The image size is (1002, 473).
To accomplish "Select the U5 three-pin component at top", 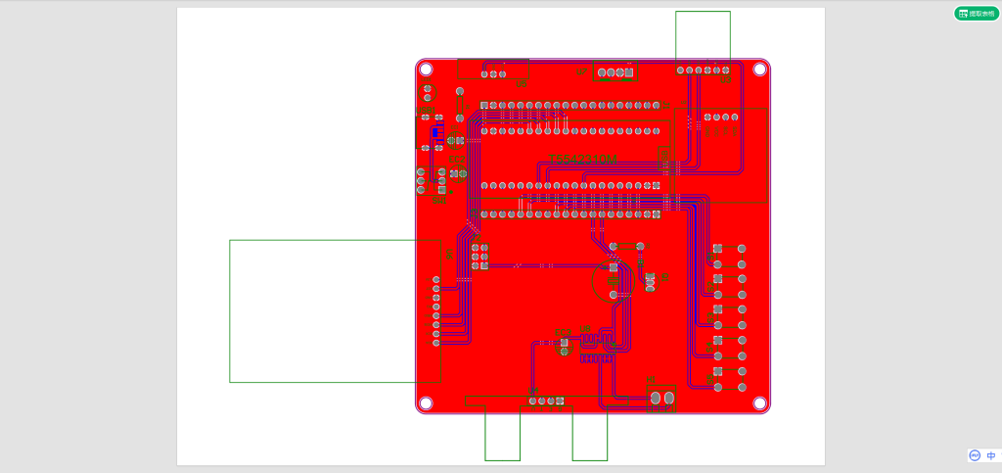I will coord(494,73).
